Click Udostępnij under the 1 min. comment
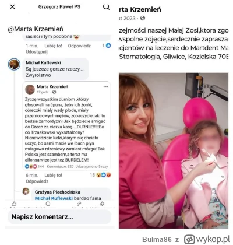233x245 pixels. tap(37, 52)
